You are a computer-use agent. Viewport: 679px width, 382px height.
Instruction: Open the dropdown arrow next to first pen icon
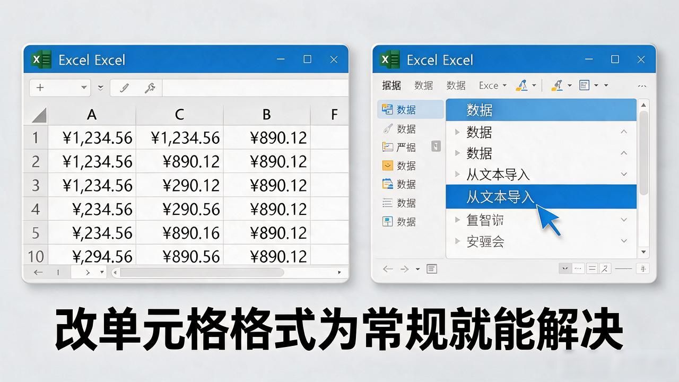pos(534,85)
